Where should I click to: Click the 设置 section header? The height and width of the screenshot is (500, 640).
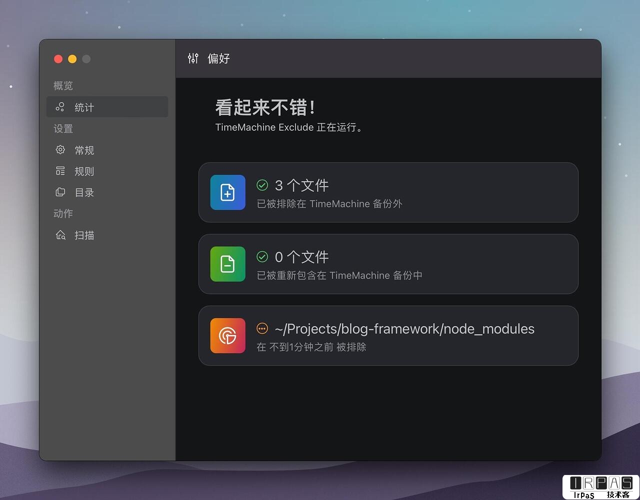point(63,129)
